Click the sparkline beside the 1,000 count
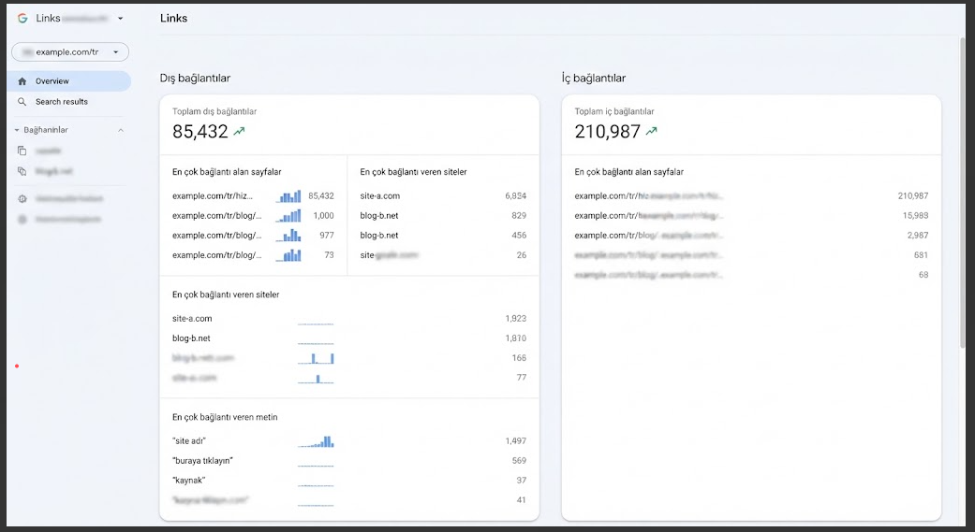Screen dimensions: 975x532 coord(288,216)
